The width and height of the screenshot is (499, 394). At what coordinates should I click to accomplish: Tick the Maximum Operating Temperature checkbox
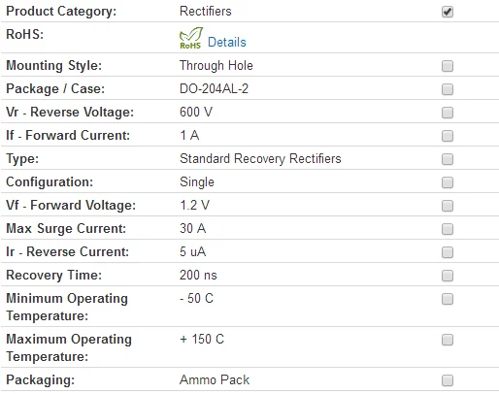coord(448,340)
